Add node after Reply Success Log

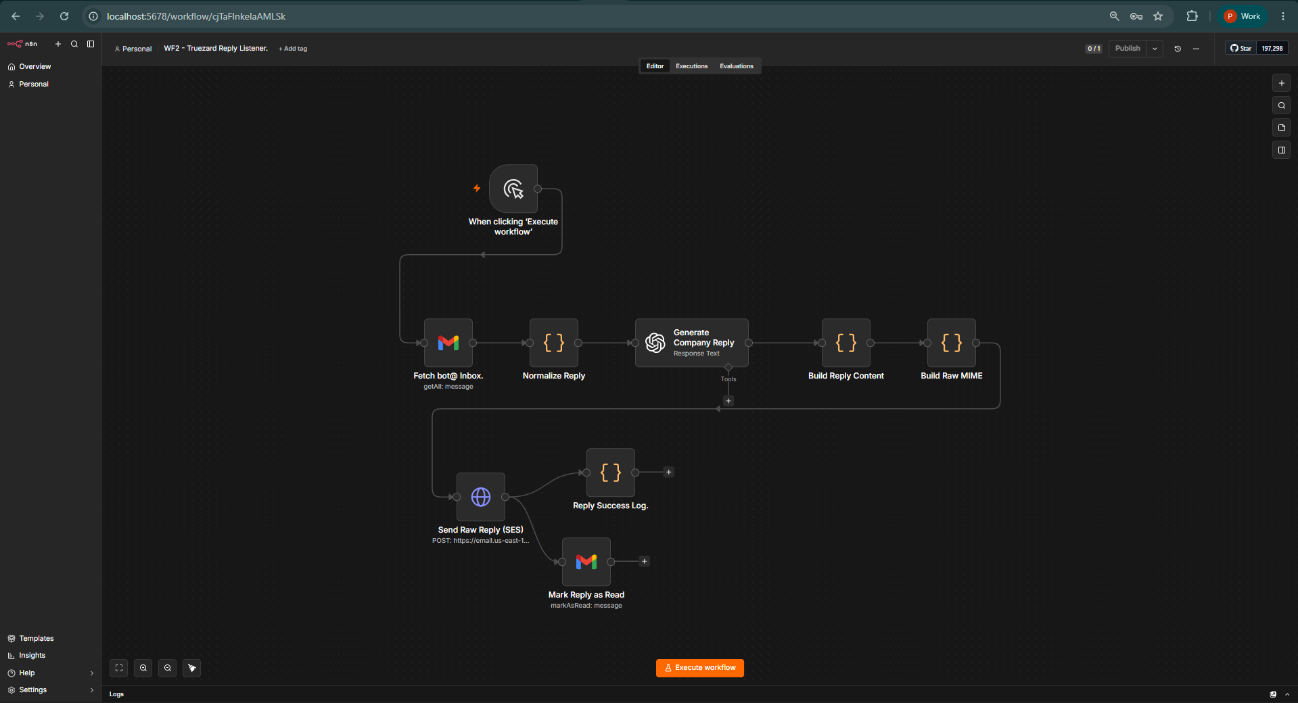coord(669,472)
